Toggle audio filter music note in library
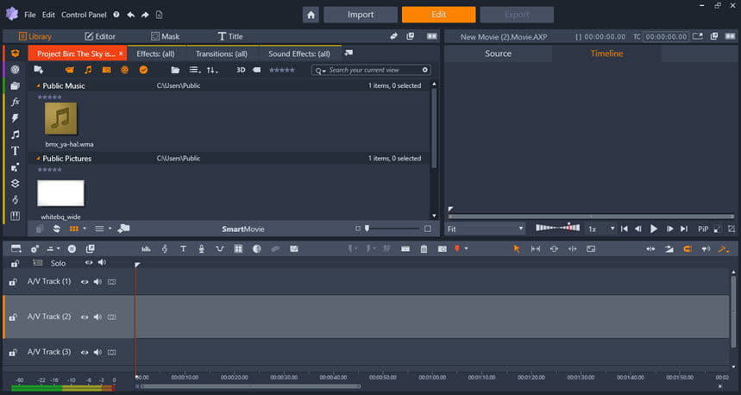Screen dimensions: 741x395 point(88,70)
